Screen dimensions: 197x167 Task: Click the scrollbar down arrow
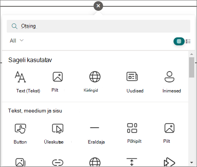click(192, 162)
